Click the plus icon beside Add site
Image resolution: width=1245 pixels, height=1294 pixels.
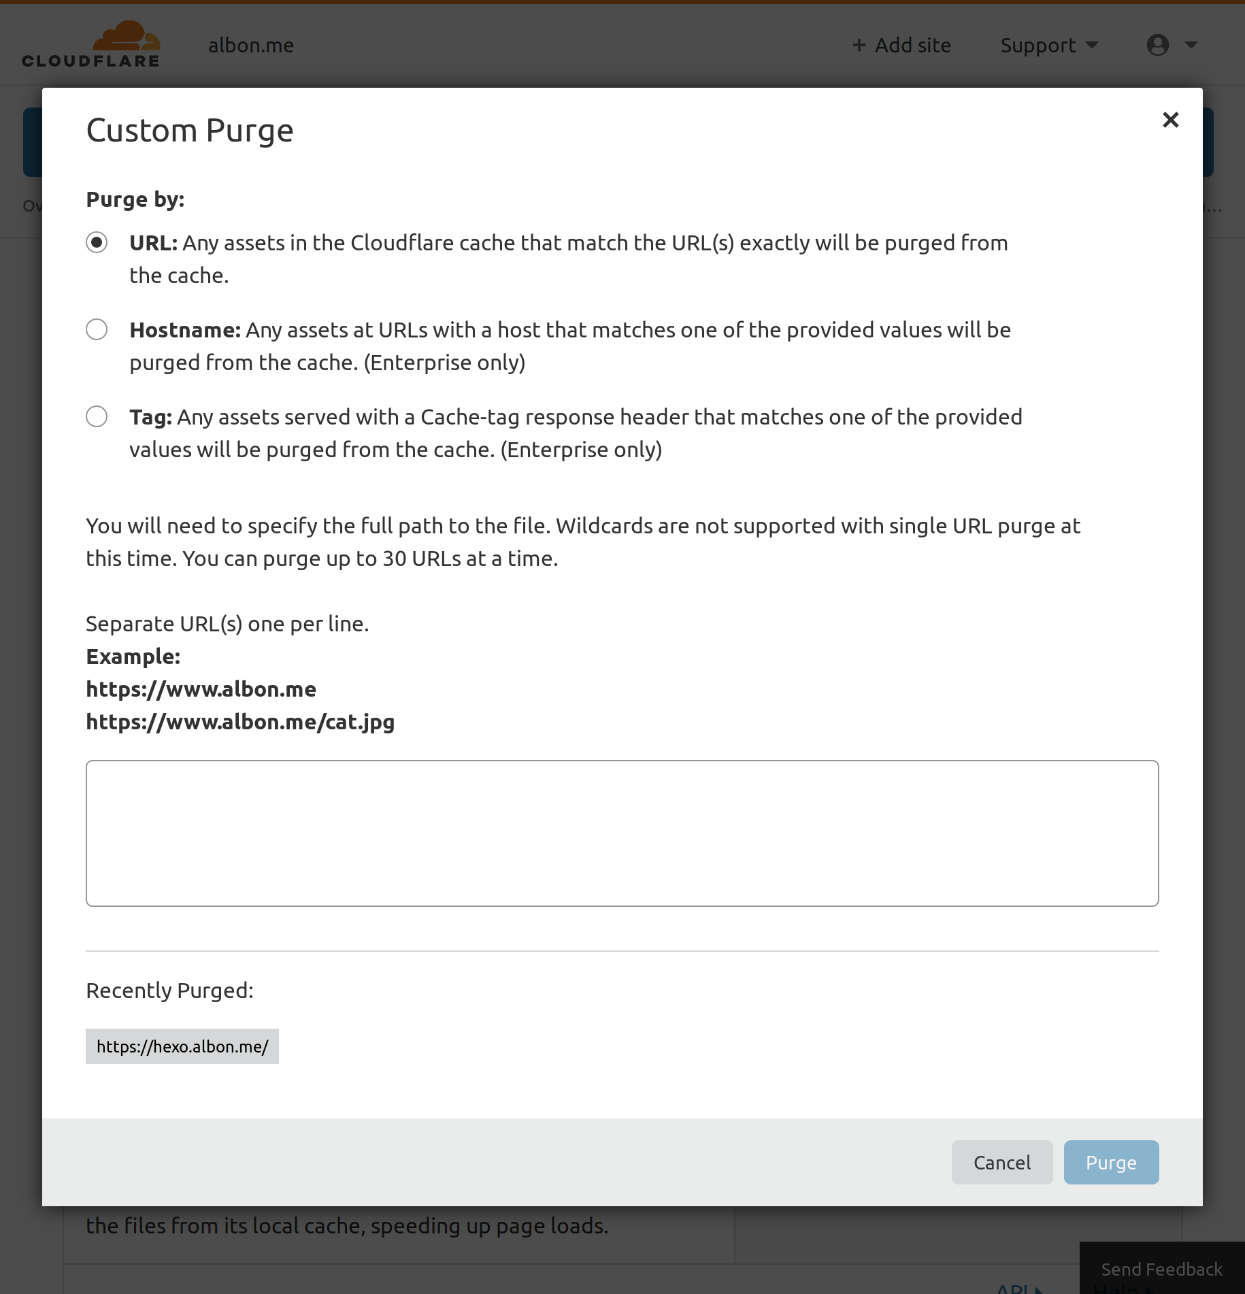click(x=859, y=44)
